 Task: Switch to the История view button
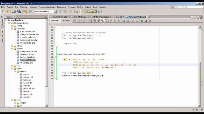[x=66, y=21]
